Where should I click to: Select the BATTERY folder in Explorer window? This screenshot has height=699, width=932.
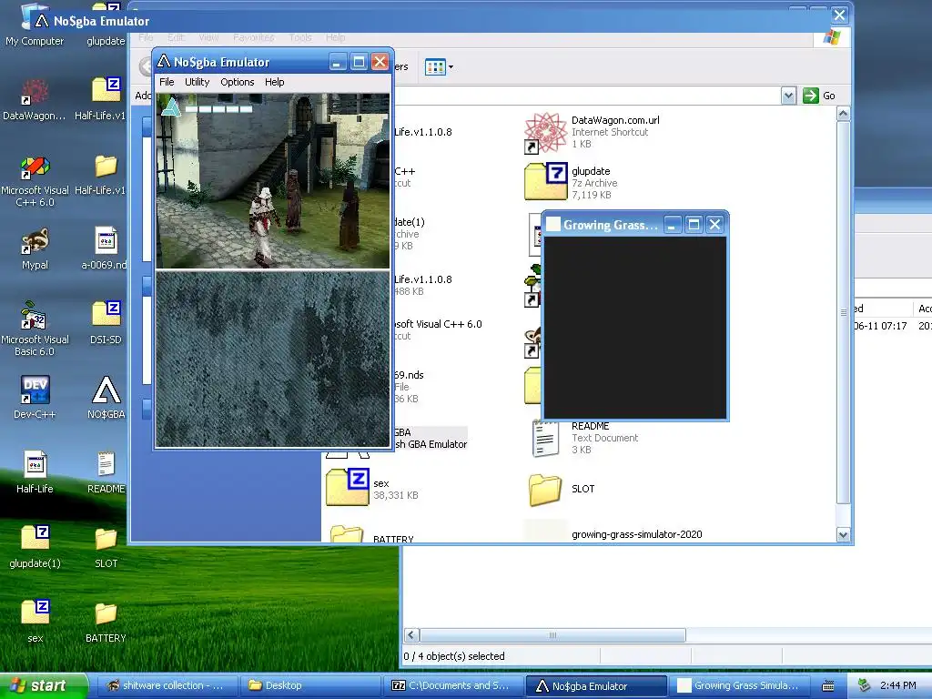[x=370, y=535]
